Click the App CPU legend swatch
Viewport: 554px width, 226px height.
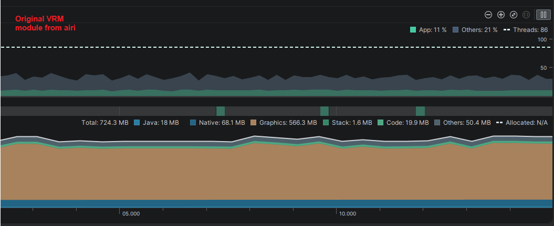tap(413, 30)
